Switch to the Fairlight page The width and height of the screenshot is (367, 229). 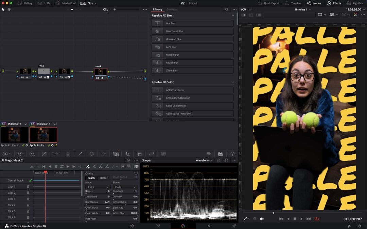(209, 225)
